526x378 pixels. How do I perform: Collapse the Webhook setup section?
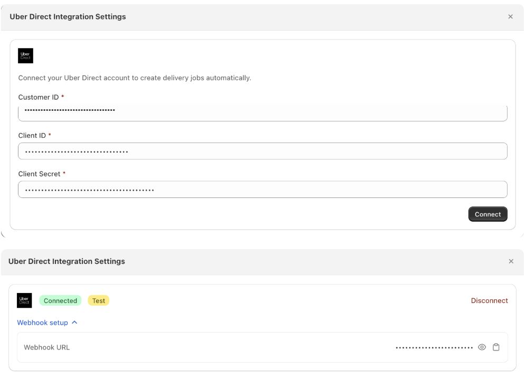pos(48,323)
